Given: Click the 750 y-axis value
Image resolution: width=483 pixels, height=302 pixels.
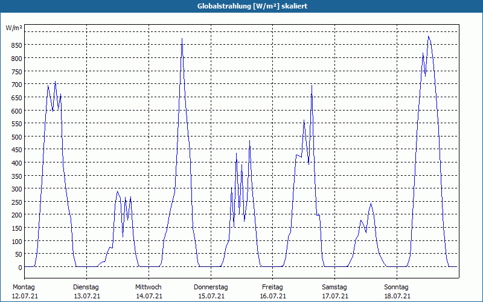Looking at the screenshot, I should (16, 71).
